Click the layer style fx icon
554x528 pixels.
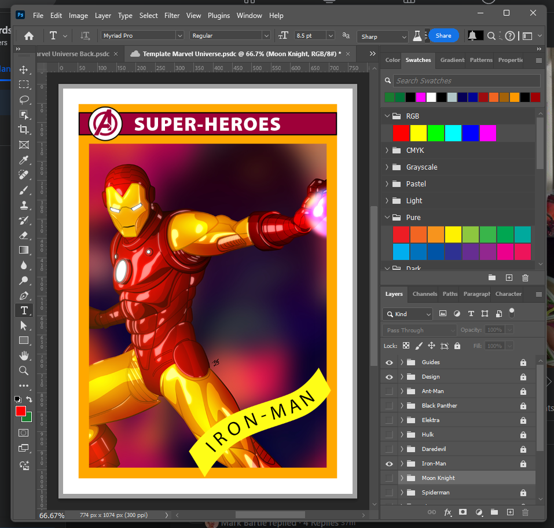[x=447, y=512]
